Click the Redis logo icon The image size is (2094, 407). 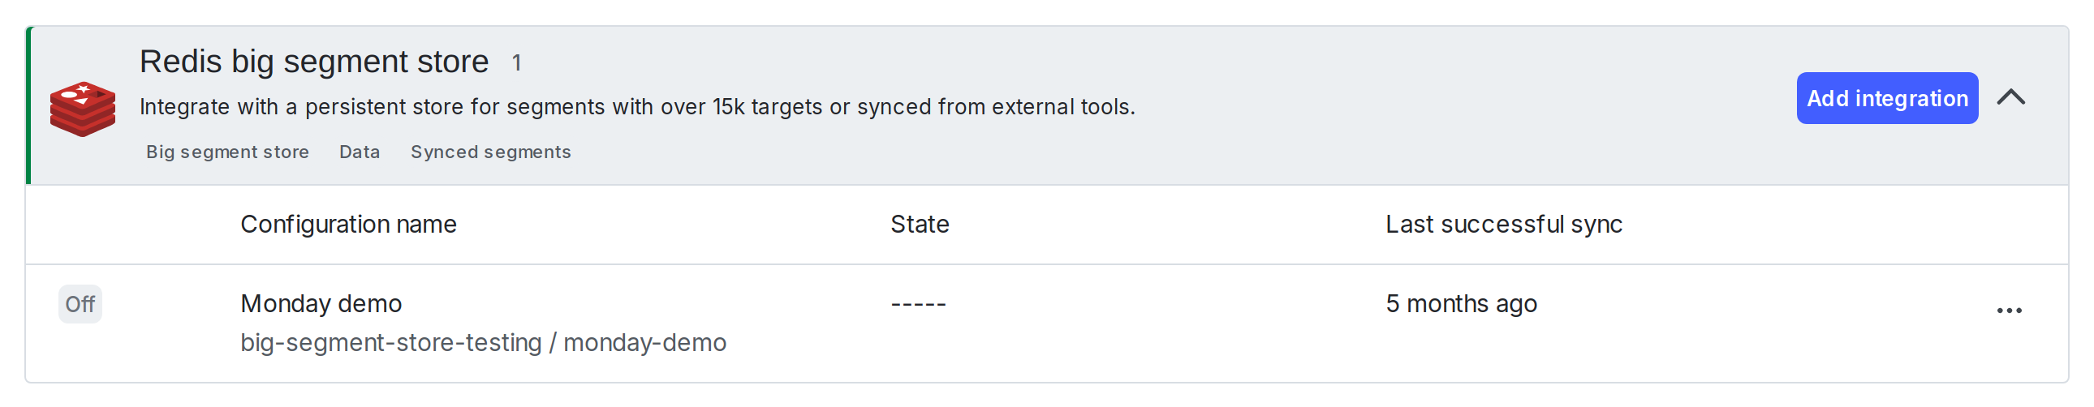pos(82,109)
